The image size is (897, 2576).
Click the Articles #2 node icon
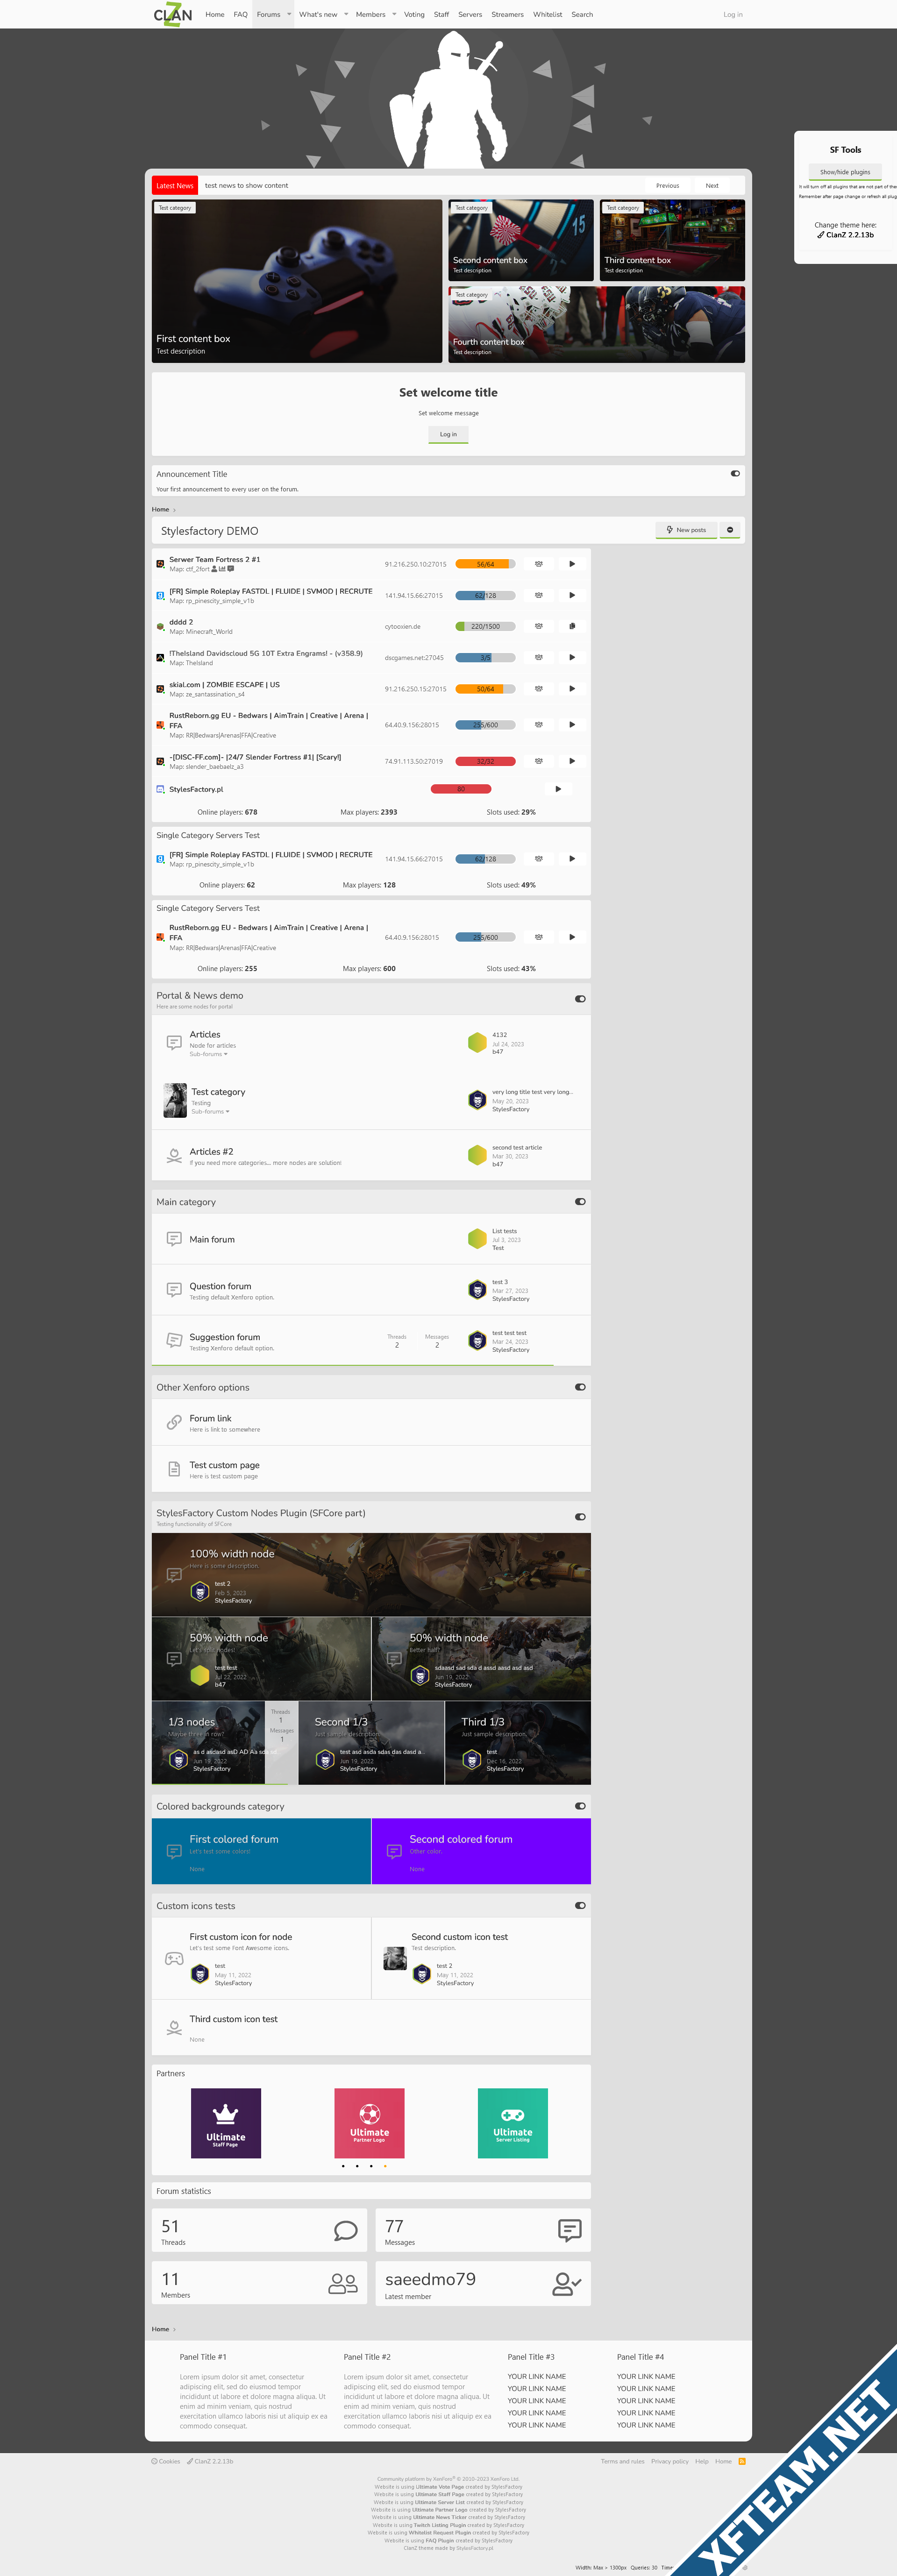tap(174, 1155)
